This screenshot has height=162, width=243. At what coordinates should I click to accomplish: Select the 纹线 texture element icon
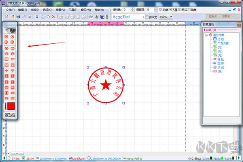[x=215, y=67]
